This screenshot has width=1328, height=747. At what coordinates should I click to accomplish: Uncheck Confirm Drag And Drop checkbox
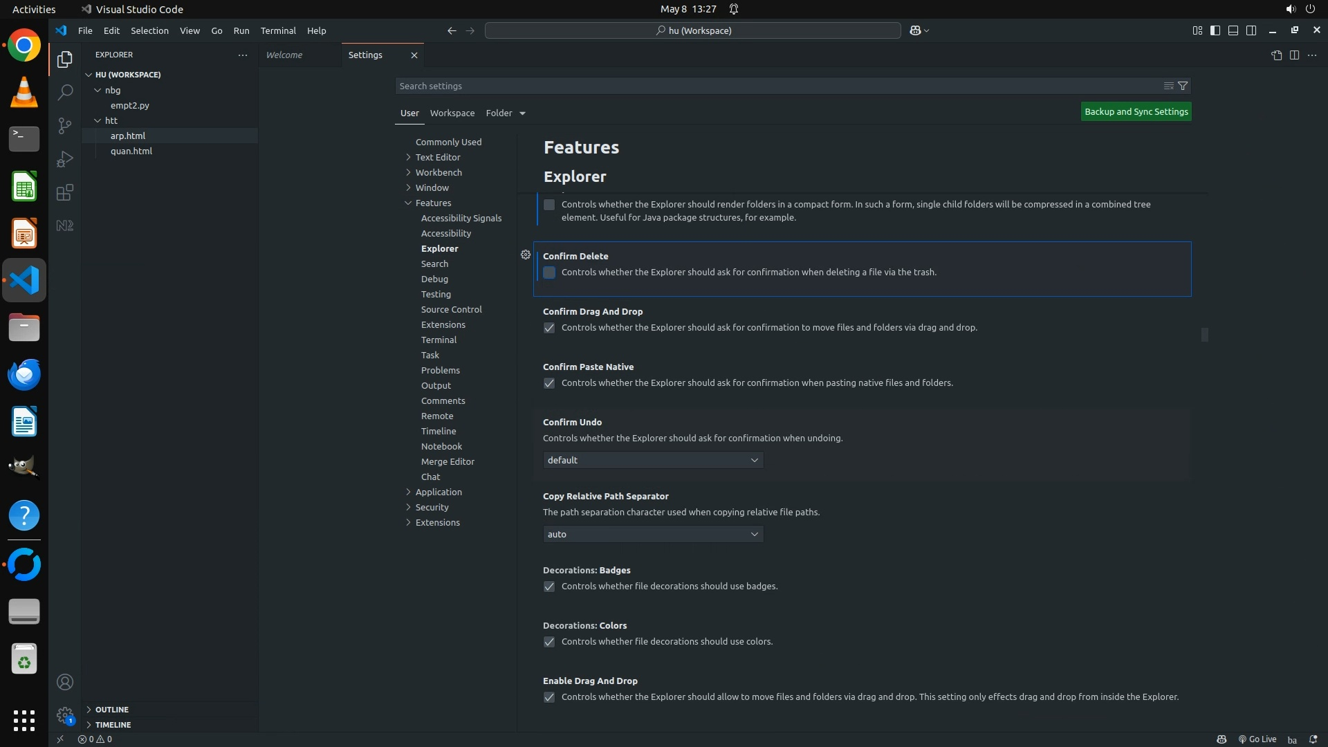tap(549, 328)
